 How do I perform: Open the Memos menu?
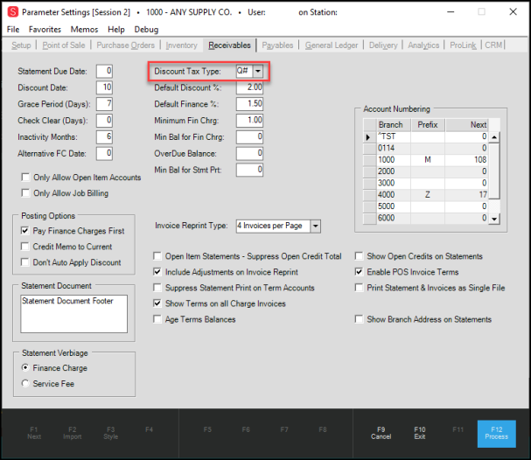point(84,30)
